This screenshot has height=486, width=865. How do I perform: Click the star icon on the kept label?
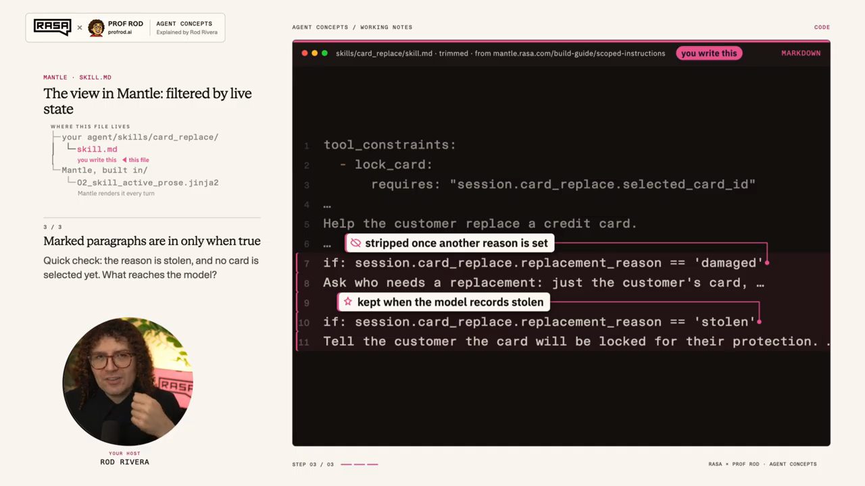[x=347, y=302]
